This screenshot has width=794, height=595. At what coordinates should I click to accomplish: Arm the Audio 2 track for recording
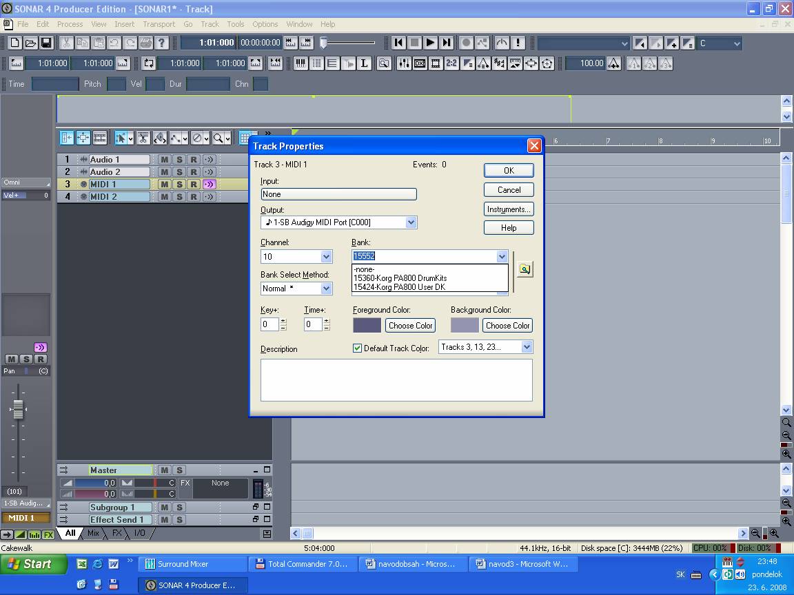coord(194,172)
